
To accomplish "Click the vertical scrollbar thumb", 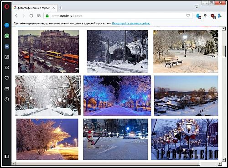I will click(x=223, y=51).
